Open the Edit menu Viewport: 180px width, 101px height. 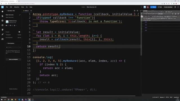(11, 7)
